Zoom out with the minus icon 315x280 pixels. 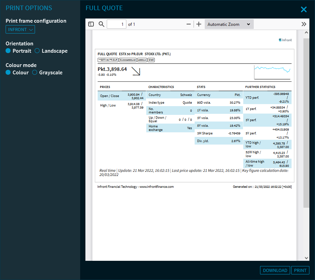(x=189, y=24)
